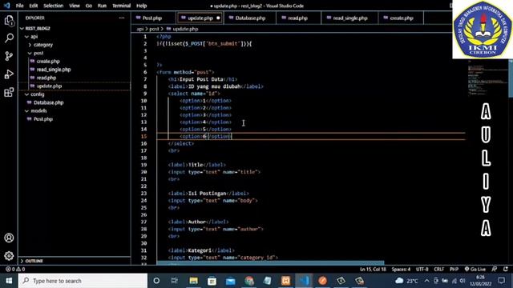This screenshot has height=288, width=513.
Task: Open notifications bell in status bar
Action: pos(506,269)
